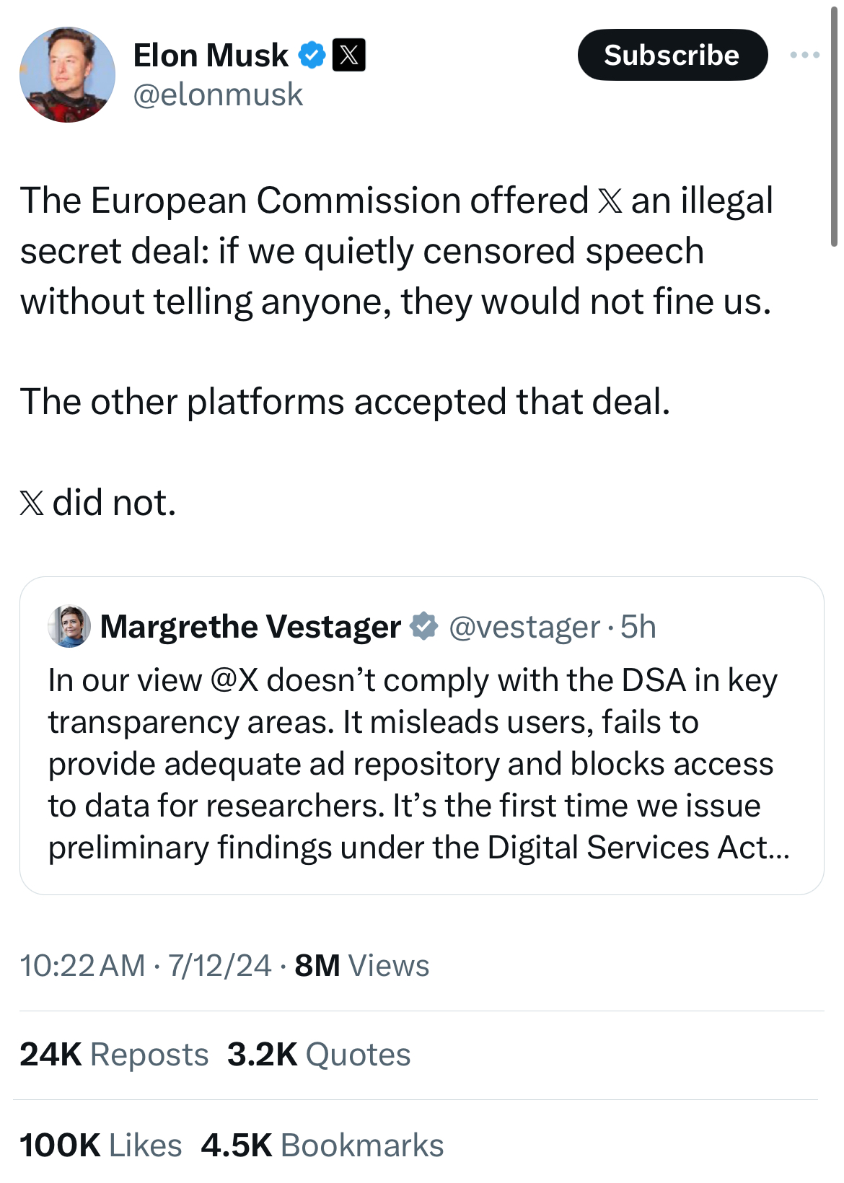View the 24K Reposts list
Screen dimensions: 844x1183
click(x=114, y=1055)
